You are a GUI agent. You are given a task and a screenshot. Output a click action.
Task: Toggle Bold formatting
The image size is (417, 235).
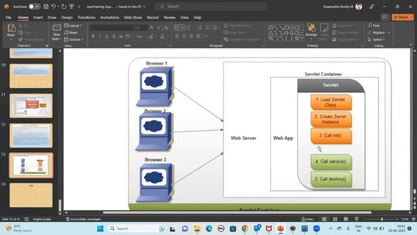(93, 37)
